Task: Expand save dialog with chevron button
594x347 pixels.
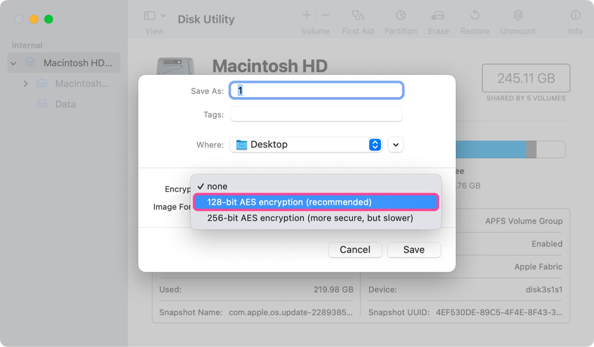Action: point(396,144)
